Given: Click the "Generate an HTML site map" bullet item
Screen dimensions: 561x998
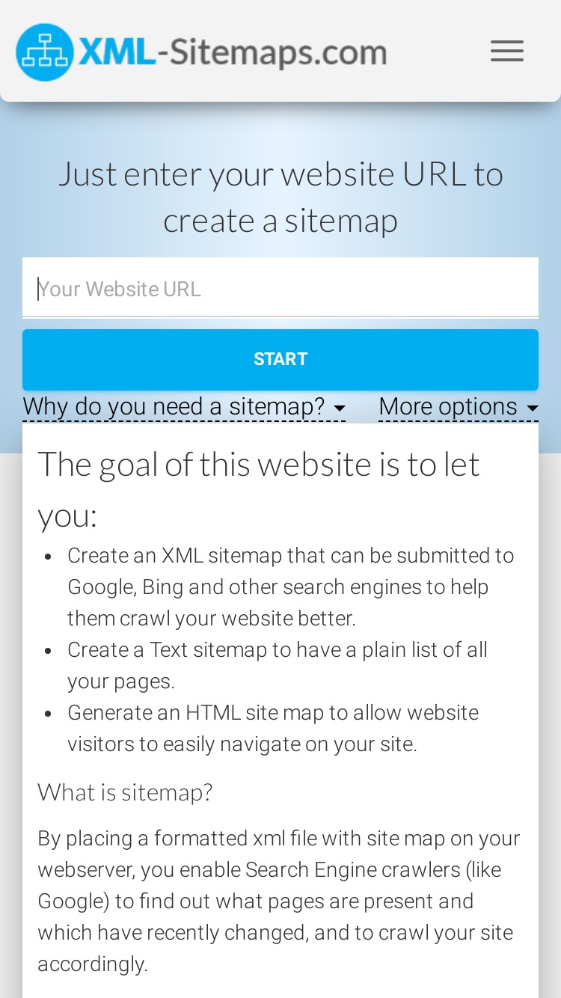Looking at the screenshot, I should pos(273,729).
